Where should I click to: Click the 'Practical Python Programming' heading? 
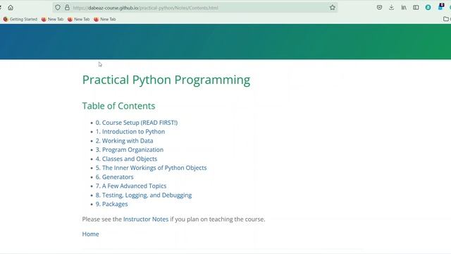point(166,80)
